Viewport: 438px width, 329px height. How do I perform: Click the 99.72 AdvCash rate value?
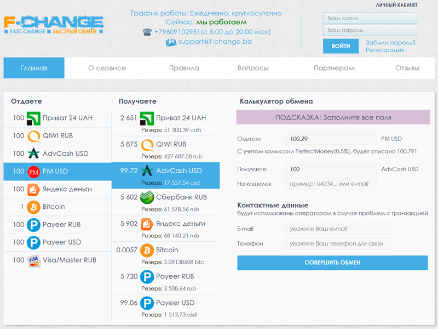point(129,171)
